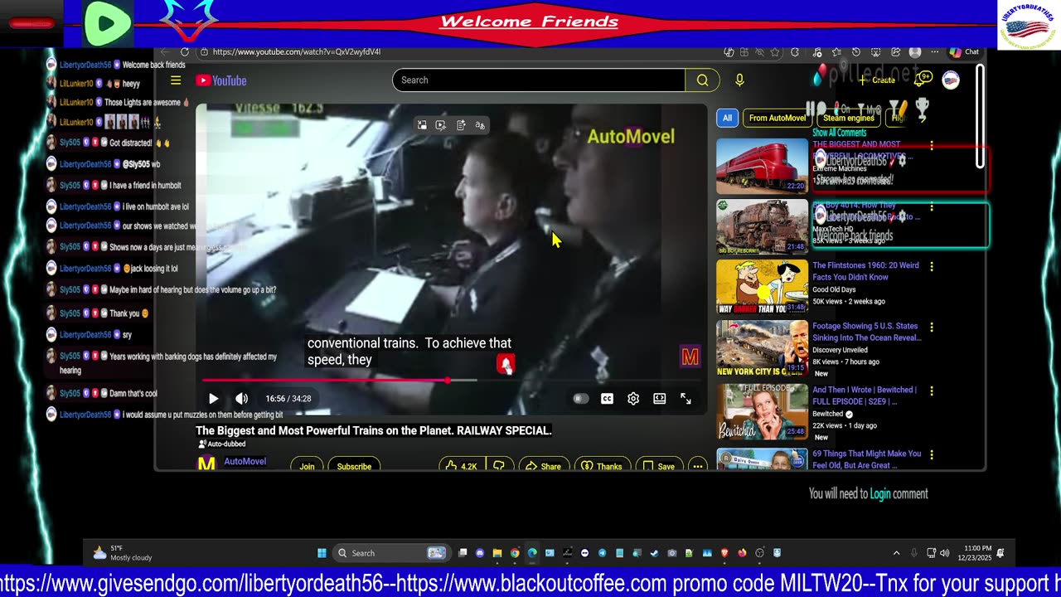The height and width of the screenshot is (597, 1061).
Task: Dislike the video thumbs-down button
Action: pyautogui.click(x=499, y=466)
